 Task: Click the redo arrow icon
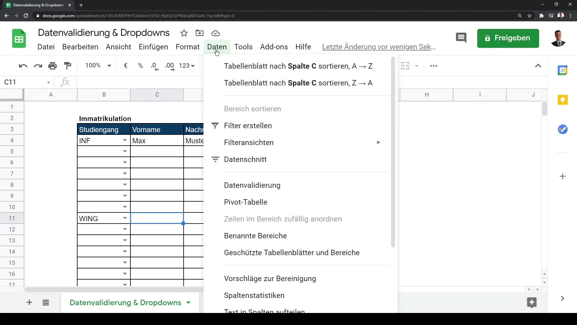click(38, 66)
